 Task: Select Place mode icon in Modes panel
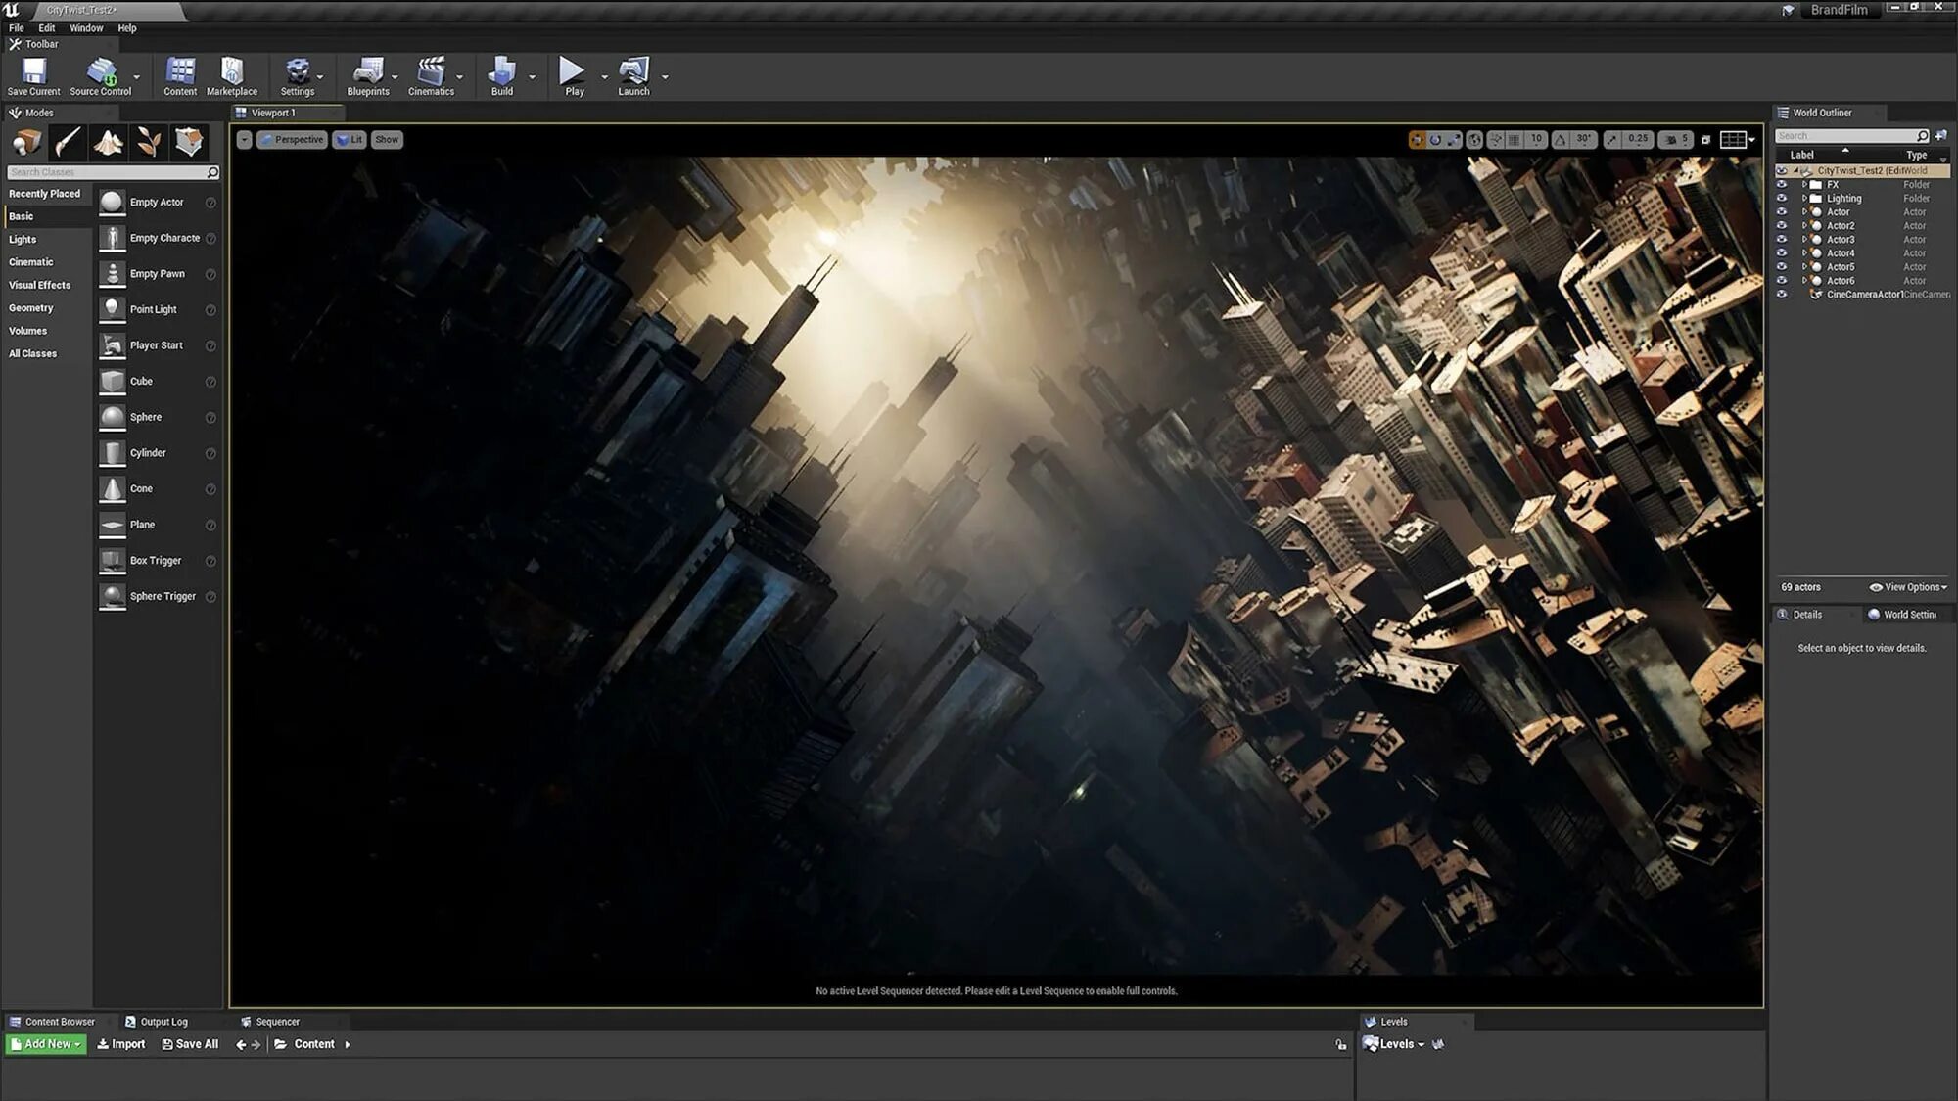(26, 142)
